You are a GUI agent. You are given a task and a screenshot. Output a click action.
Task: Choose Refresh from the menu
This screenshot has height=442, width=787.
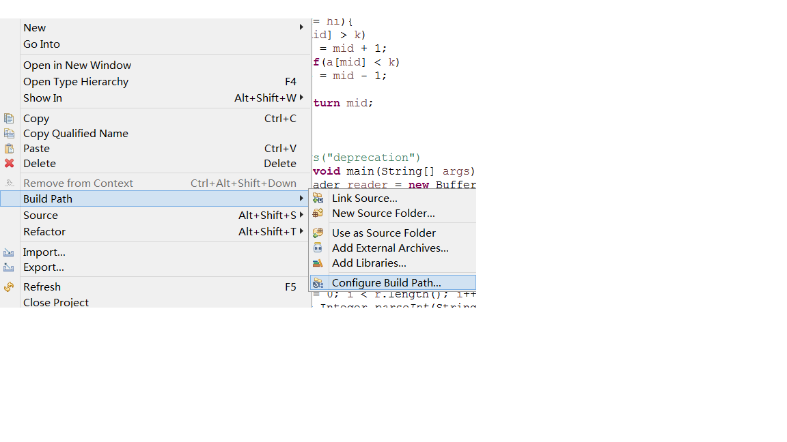(156, 287)
